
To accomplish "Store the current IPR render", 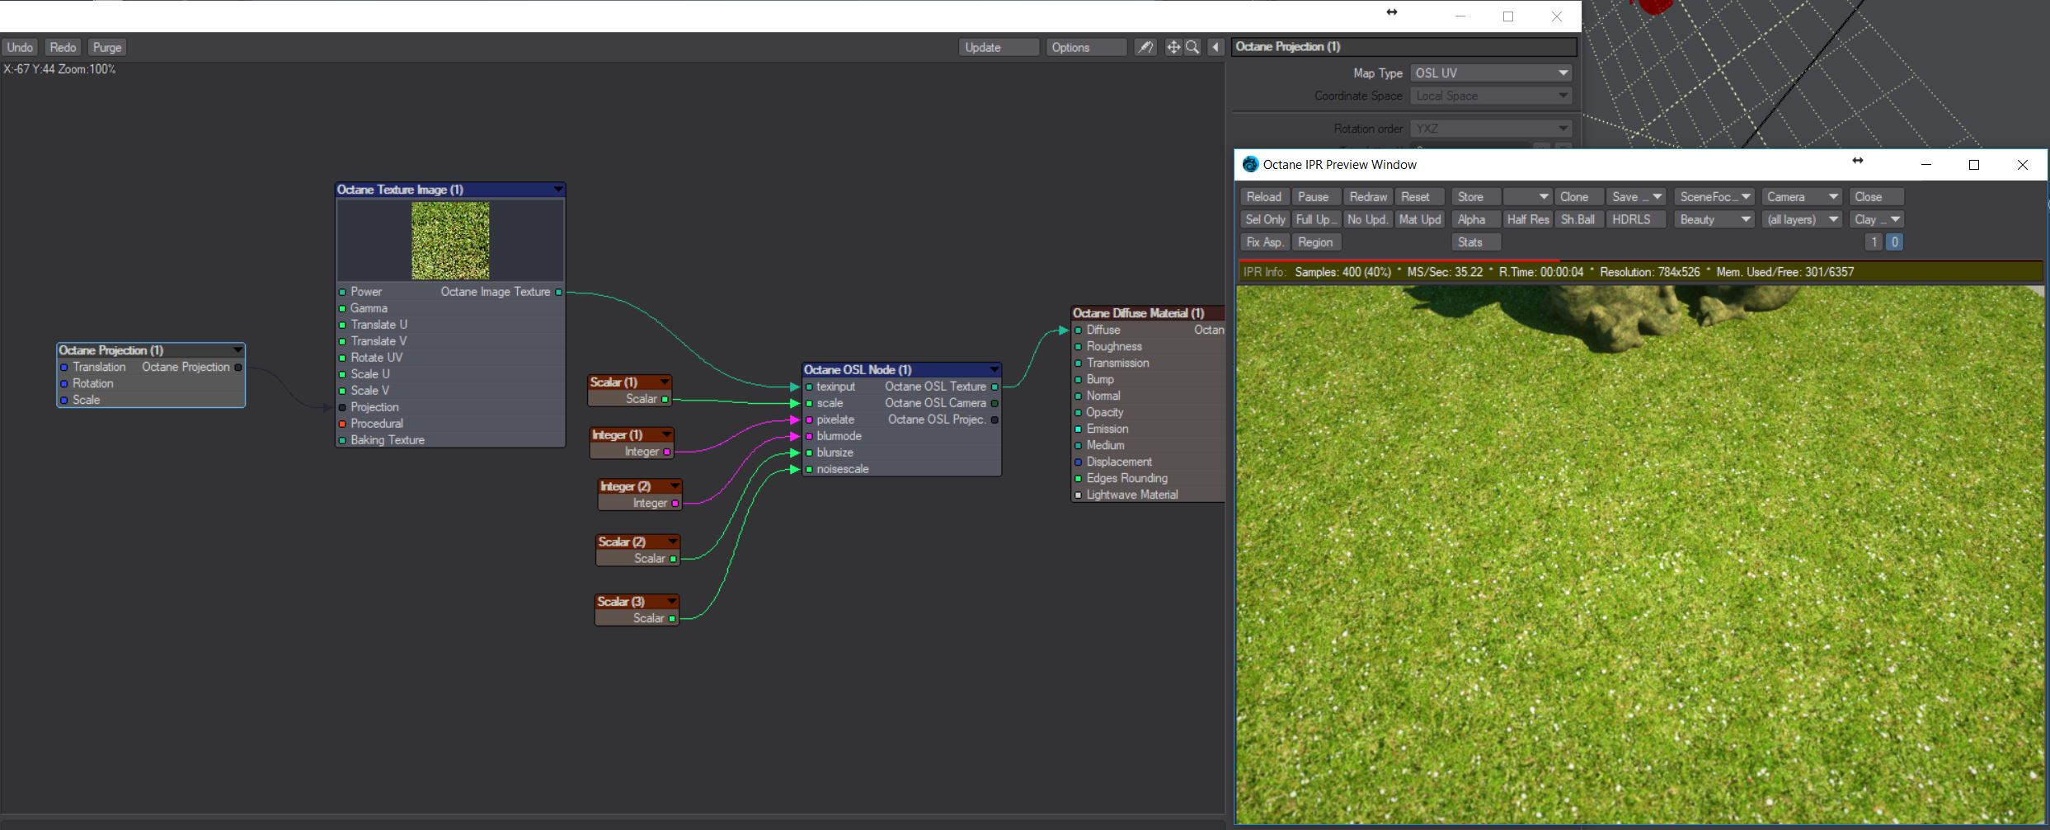I will [1475, 197].
